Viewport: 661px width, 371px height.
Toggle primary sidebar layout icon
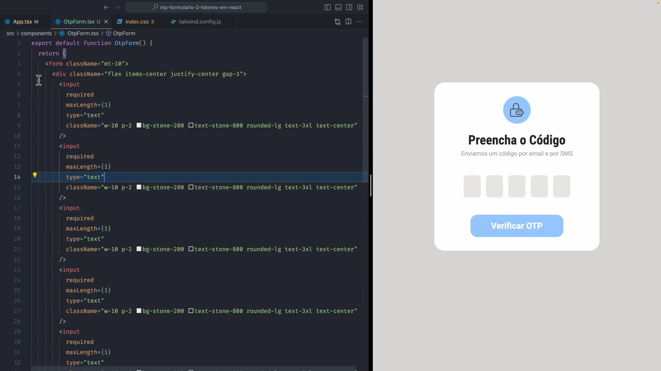327,7
